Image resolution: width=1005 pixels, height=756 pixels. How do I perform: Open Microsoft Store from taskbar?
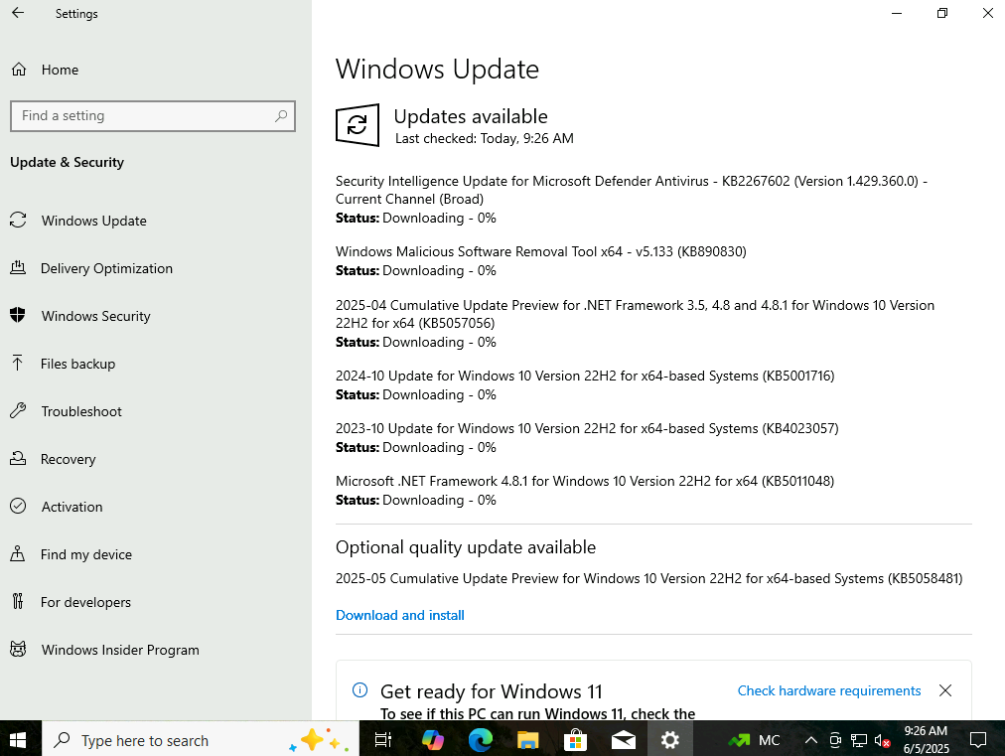click(x=576, y=741)
